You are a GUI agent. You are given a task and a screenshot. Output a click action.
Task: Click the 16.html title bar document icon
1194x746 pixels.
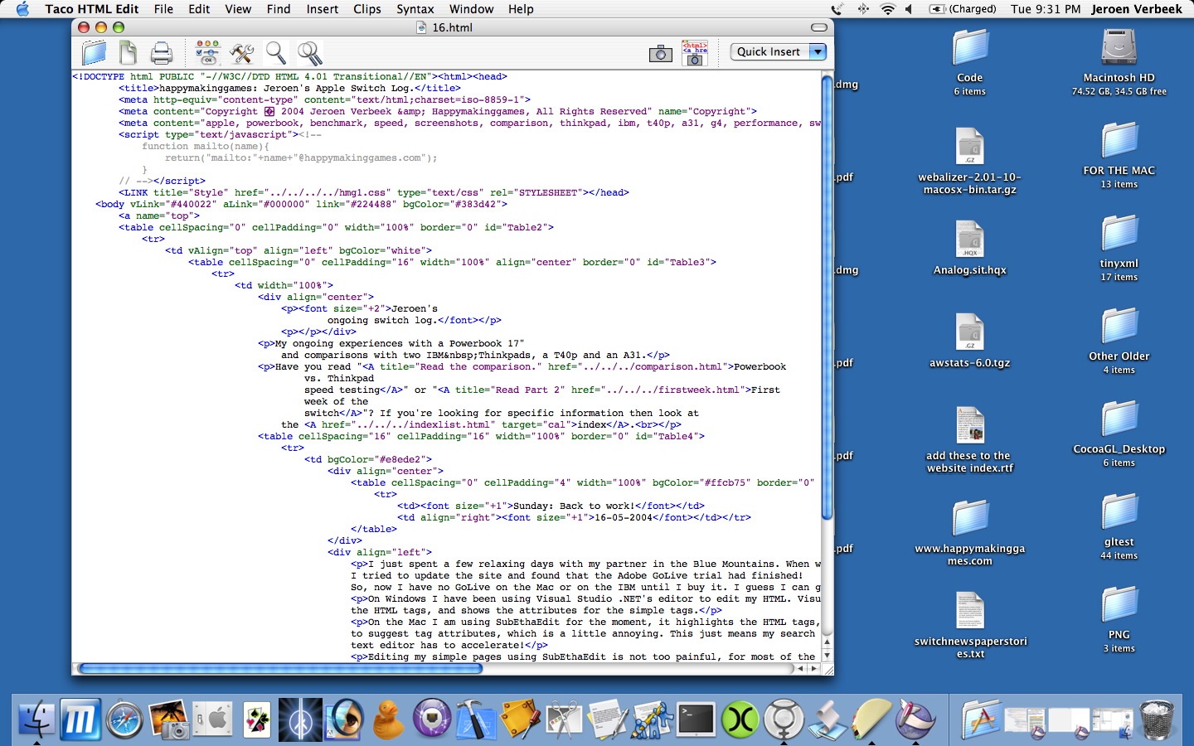point(423,27)
